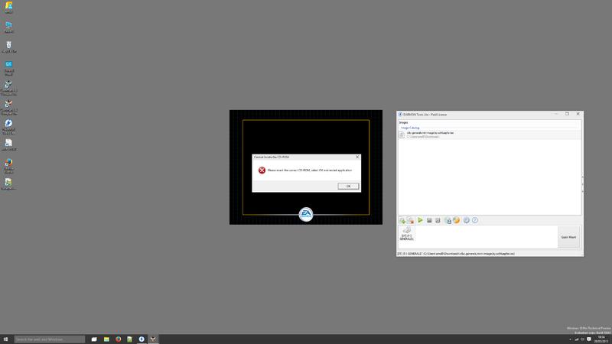Click the Quick Mount button
Screen dimensions: 612x344
pyautogui.click(x=568, y=237)
